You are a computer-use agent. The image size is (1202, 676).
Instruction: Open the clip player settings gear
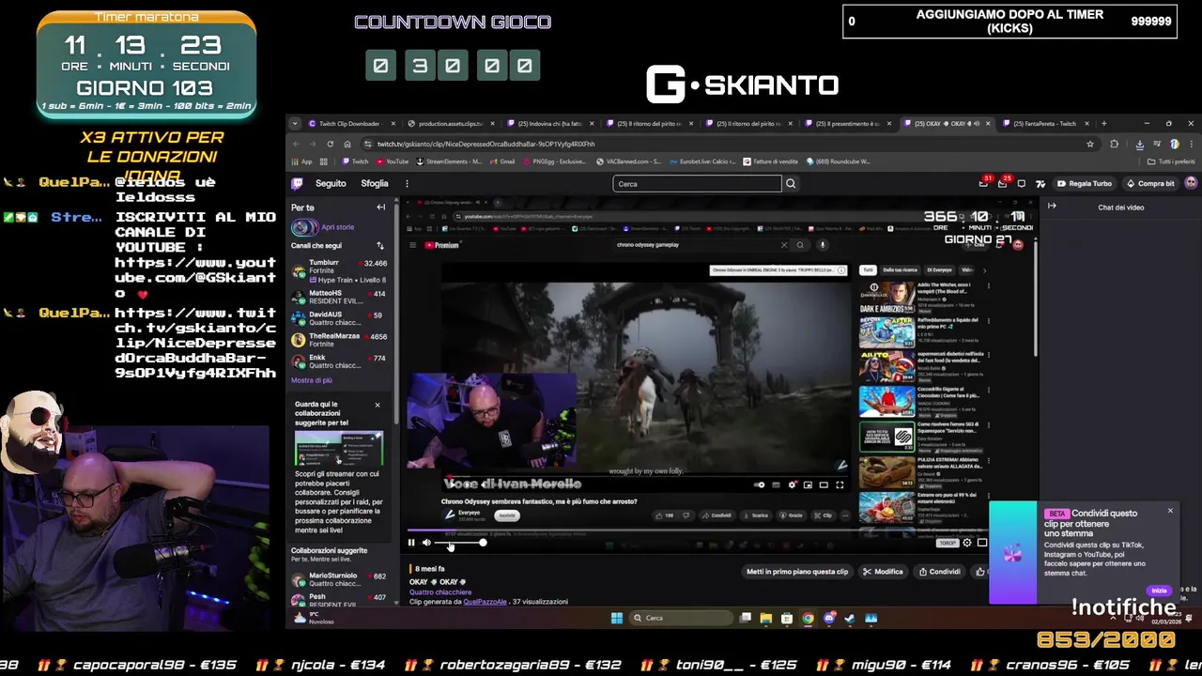tap(967, 543)
